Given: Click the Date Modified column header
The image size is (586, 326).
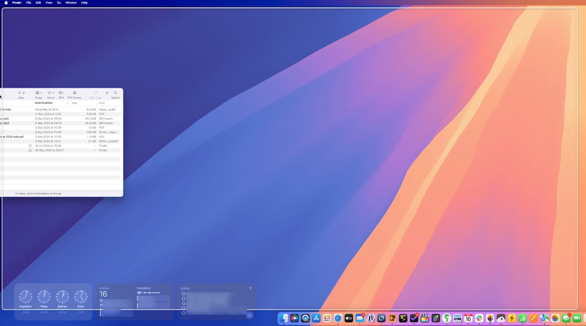Looking at the screenshot, I should [43, 103].
